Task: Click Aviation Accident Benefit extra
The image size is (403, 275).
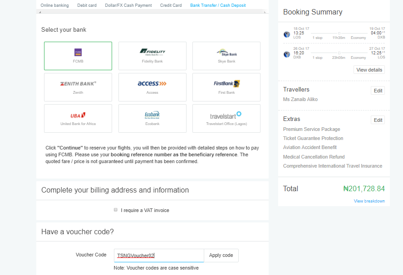Action: coord(310,147)
